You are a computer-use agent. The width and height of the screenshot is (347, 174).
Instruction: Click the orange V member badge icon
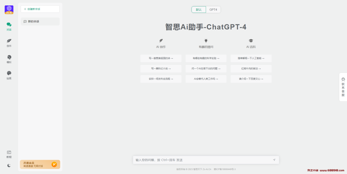pyautogui.click(x=54, y=164)
